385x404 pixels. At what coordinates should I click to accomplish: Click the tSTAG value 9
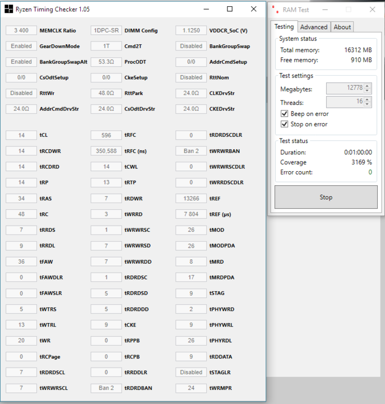point(191,293)
